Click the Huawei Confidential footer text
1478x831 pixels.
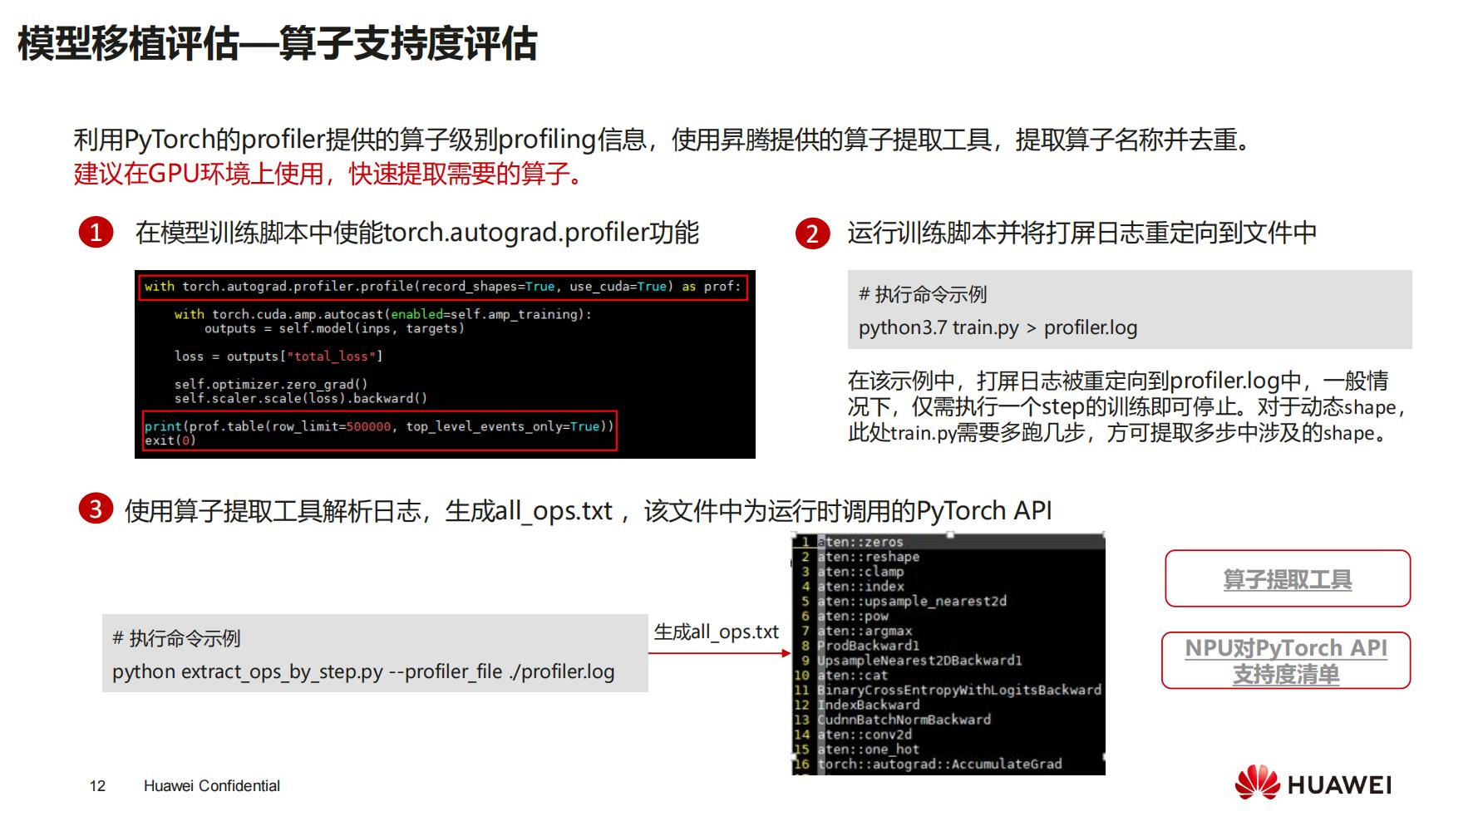[212, 786]
